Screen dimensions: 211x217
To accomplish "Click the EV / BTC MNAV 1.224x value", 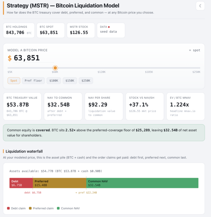I will coord(179,105).
